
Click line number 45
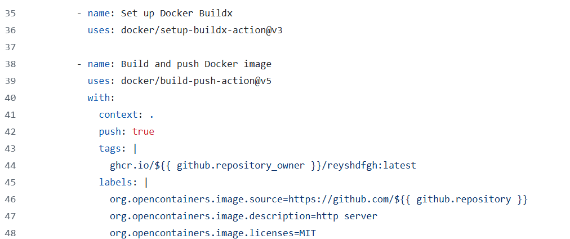coord(10,183)
